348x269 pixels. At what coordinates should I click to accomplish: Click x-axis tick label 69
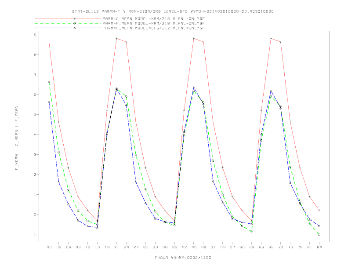[271, 247]
